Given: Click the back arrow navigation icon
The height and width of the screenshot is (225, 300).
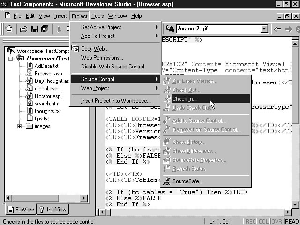Looking at the screenshot, I should [277, 29].
